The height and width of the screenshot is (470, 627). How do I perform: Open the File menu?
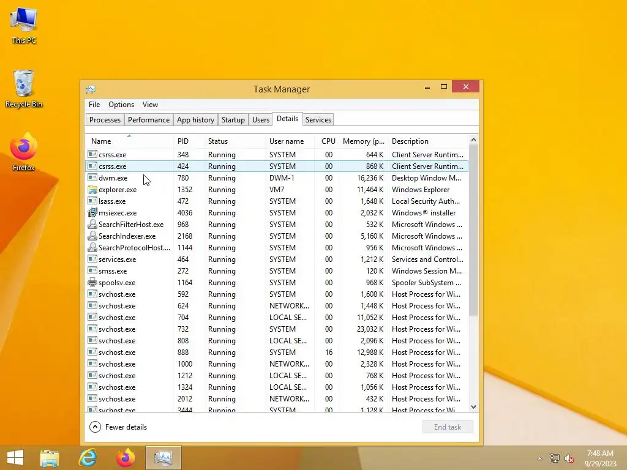(x=94, y=104)
